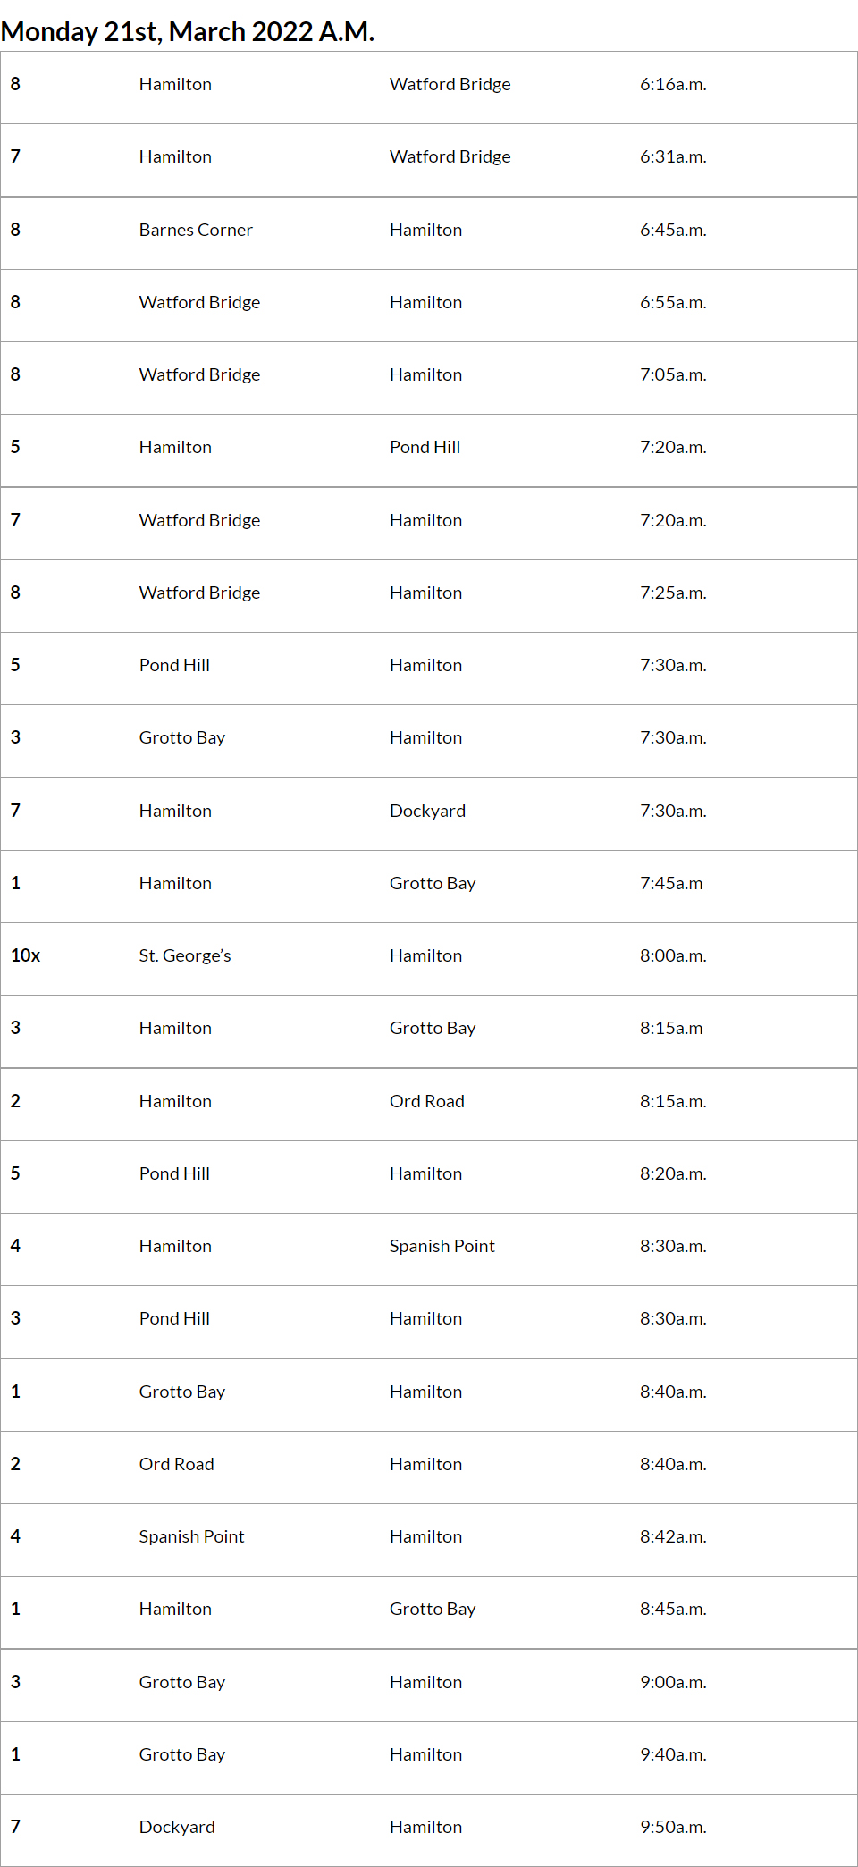Viewport: 858px width, 1867px height.
Task: Click the Monday 21st, March 2022 A.M. heading
Action: coord(188,31)
